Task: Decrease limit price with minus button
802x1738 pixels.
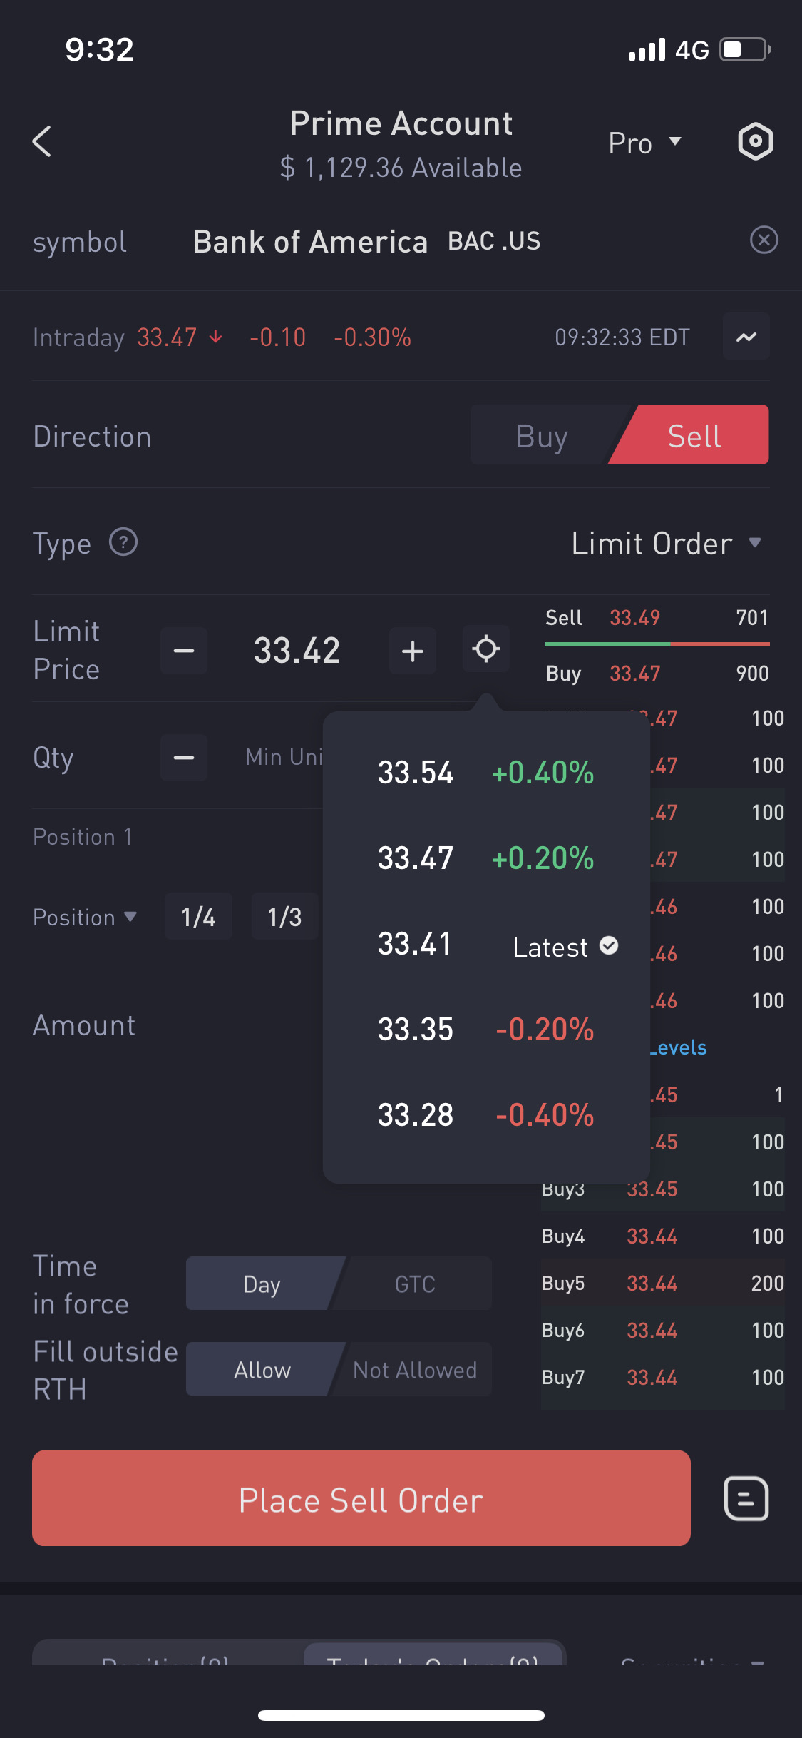Action: (184, 651)
